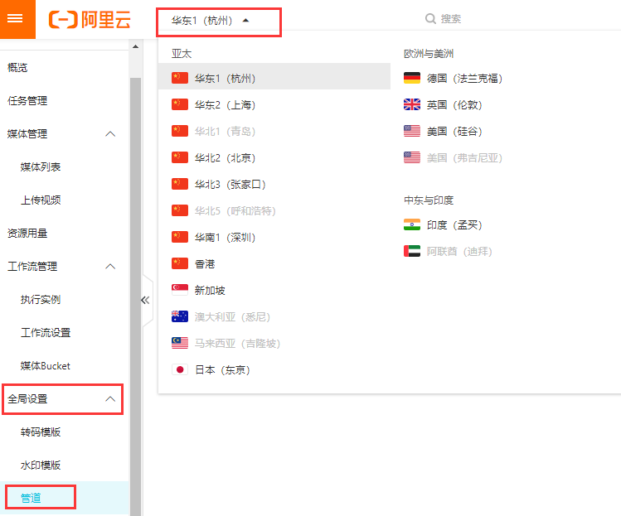Click the 欧洲与美洲 group heading
Viewport: 621px width, 516px height.
tap(429, 53)
